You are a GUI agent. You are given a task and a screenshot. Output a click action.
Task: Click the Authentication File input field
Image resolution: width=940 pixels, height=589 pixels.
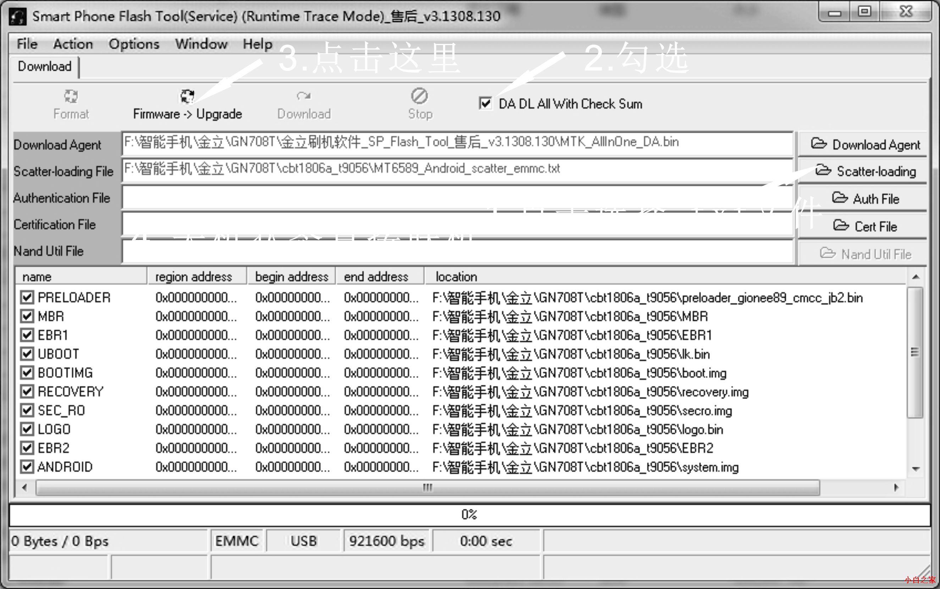tap(457, 197)
